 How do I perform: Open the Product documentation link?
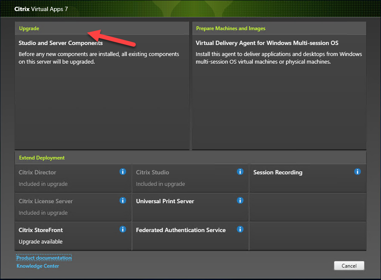click(x=44, y=258)
